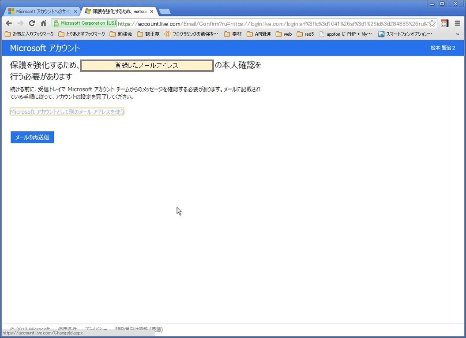
Task: Open the 龍王苑 bookmark folder
Action: point(148,34)
